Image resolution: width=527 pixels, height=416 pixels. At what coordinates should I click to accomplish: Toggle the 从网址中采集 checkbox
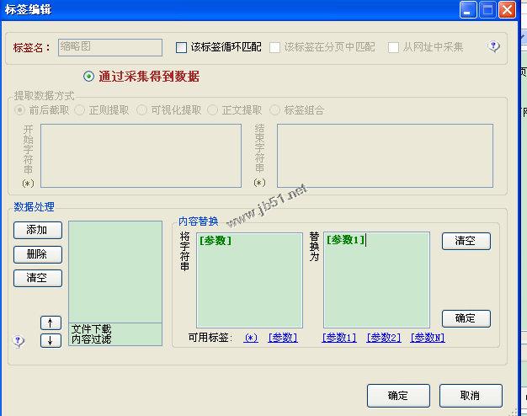click(393, 47)
